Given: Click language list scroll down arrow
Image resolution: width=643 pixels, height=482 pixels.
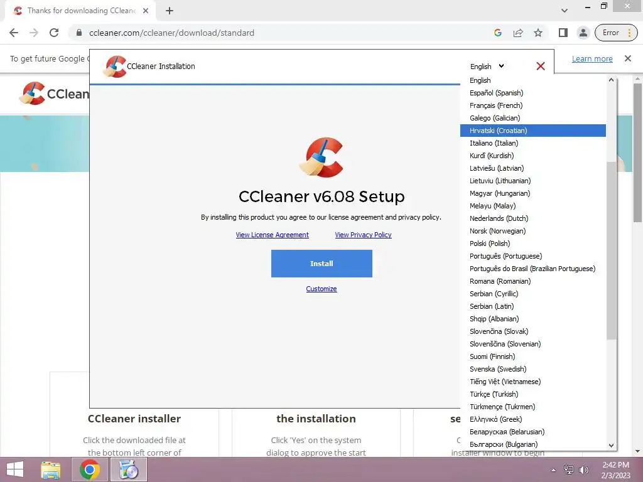Looking at the screenshot, I should 611,446.
